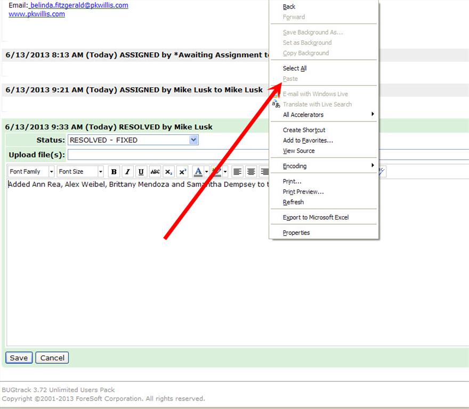Click the superscript icon
The image size is (469, 409).
pyautogui.click(x=182, y=171)
